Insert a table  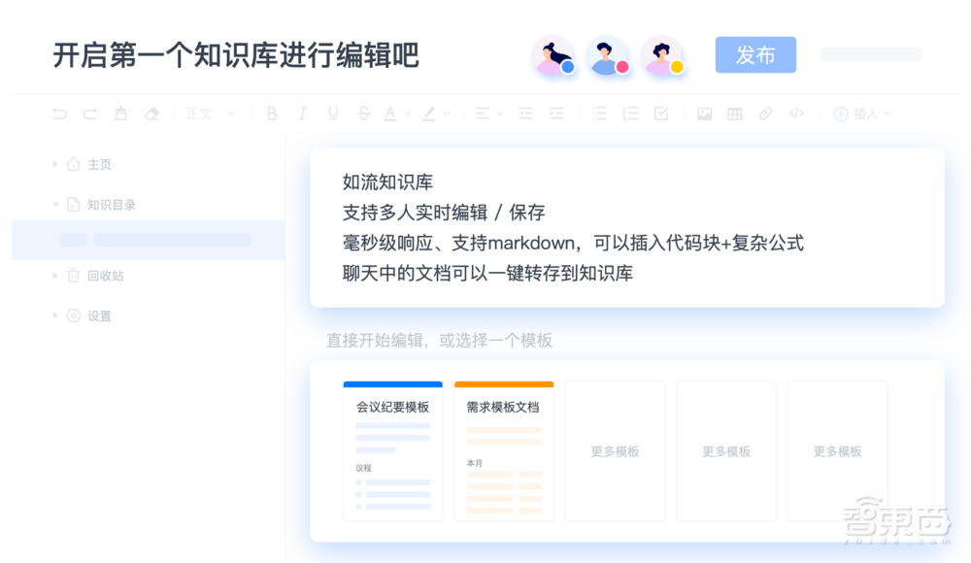click(x=734, y=114)
